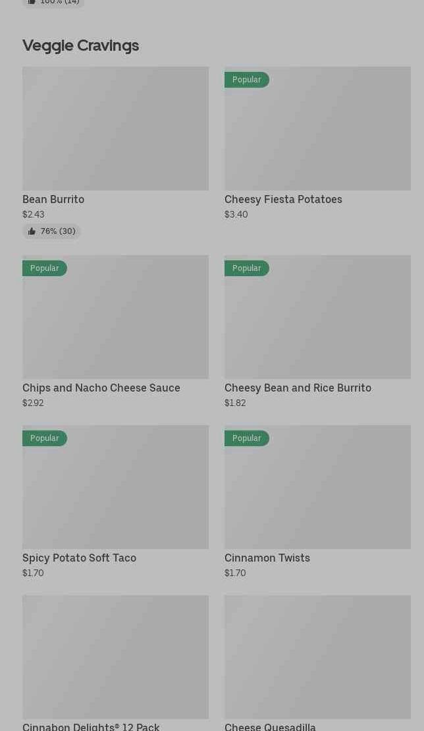Click the Popular badge on Cheesy Fiesta Potatoes

click(x=246, y=80)
